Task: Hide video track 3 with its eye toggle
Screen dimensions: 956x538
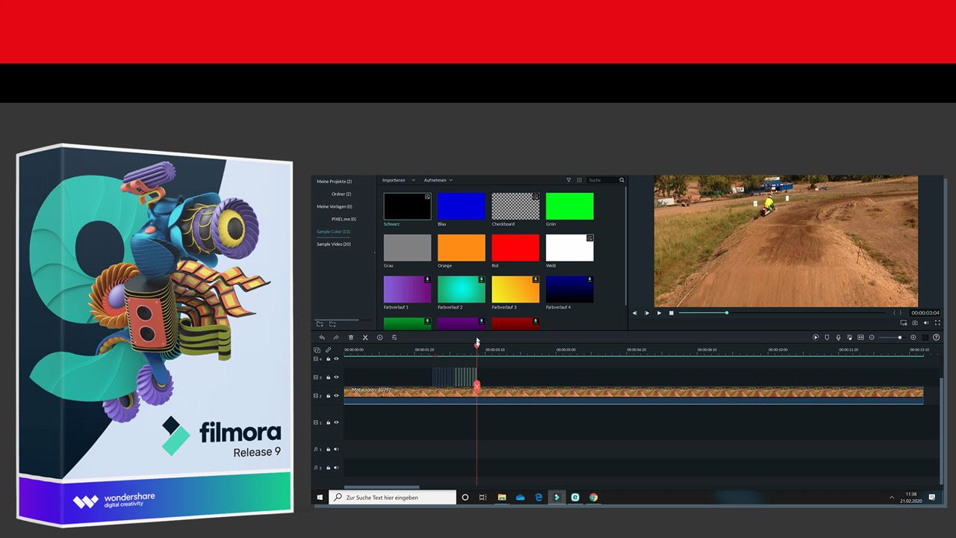Action: (x=336, y=377)
